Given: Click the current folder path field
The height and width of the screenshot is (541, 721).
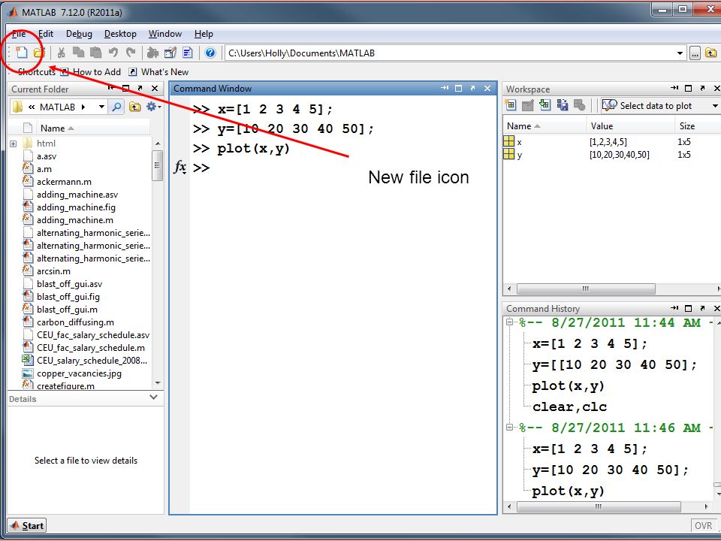Looking at the screenshot, I should (451, 53).
